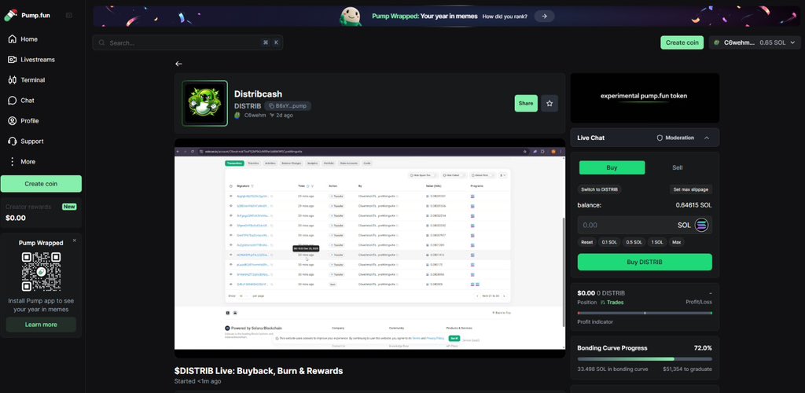Click the Bonding Curve Progress bar

point(645,359)
